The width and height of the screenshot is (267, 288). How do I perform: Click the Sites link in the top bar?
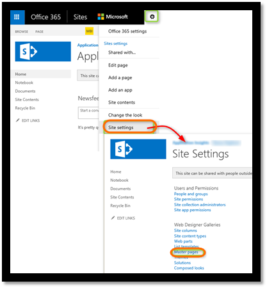pyautogui.click(x=80, y=17)
